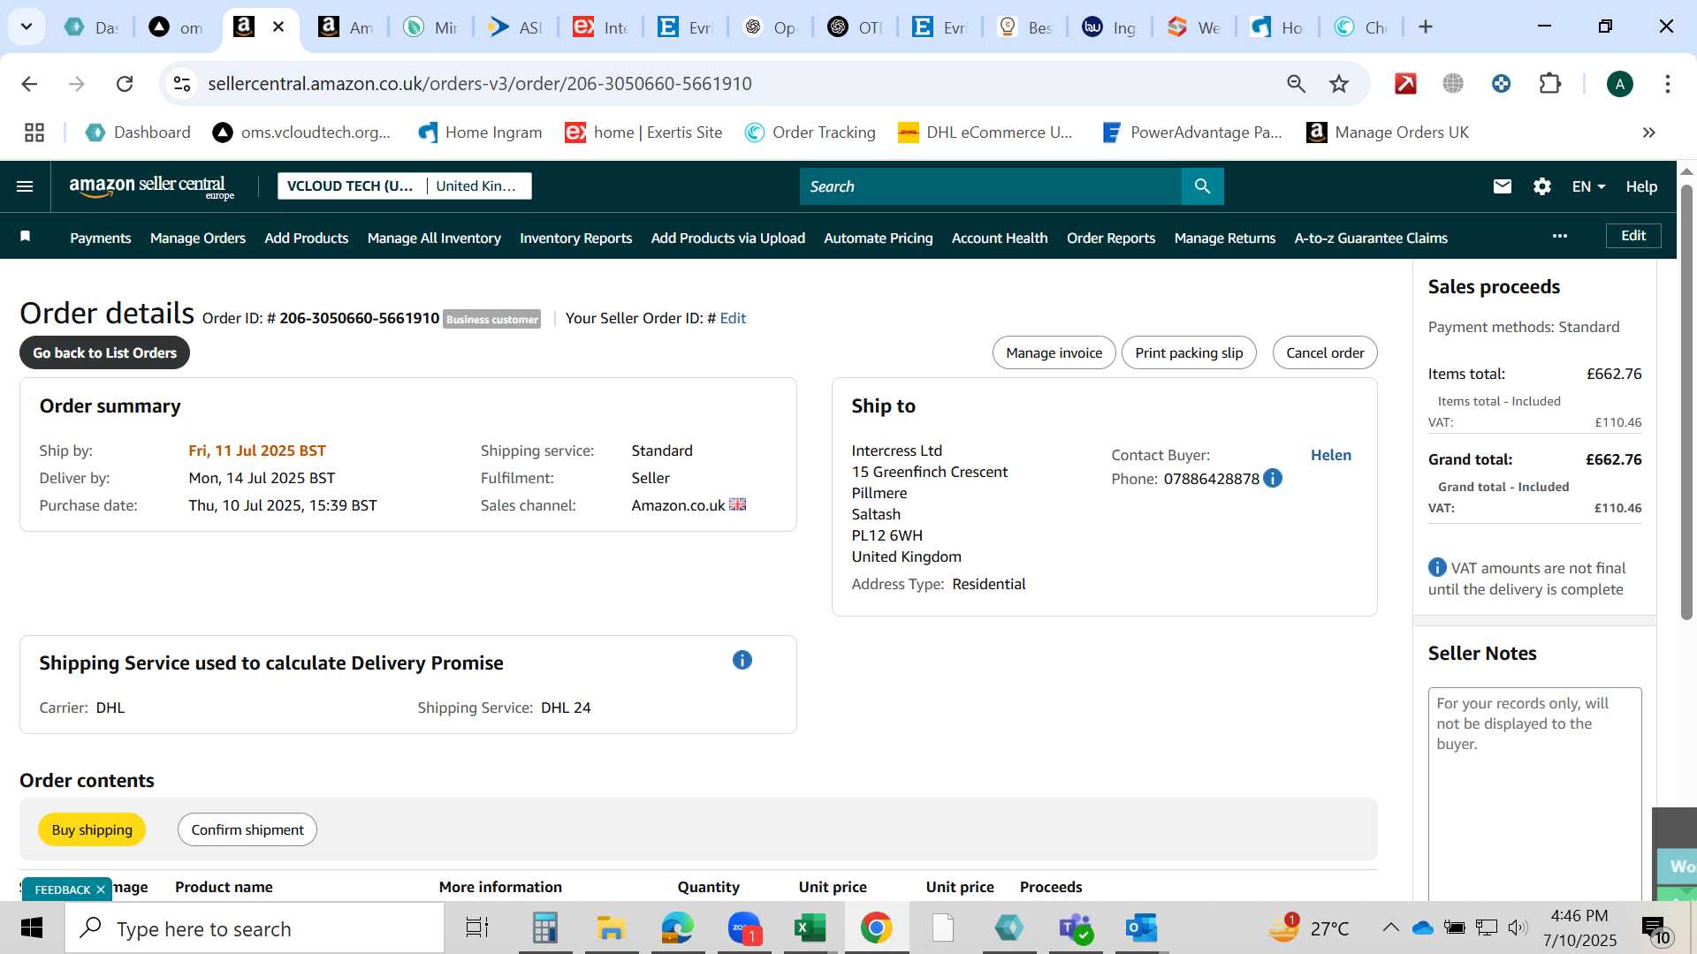The image size is (1697, 954).
Task: Open the Windows Start menu
Action: point(32,928)
